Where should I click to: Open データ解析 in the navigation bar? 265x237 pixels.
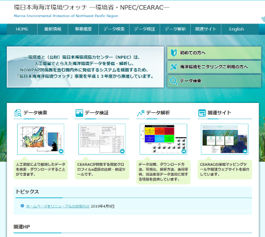click(175, 29)
